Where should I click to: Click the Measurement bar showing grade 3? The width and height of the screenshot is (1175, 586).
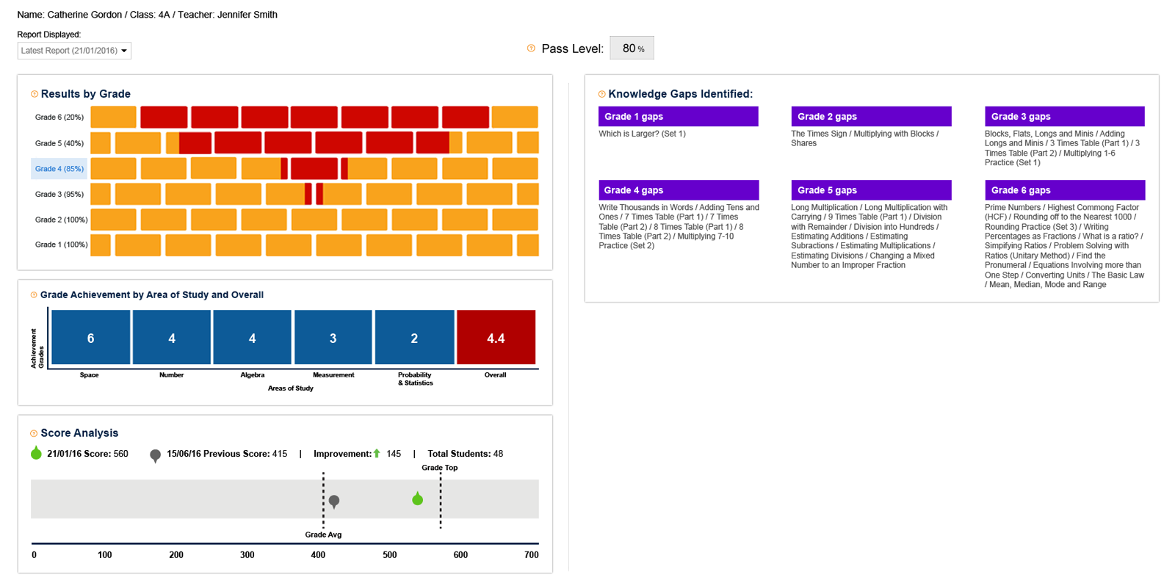point(333,338)
